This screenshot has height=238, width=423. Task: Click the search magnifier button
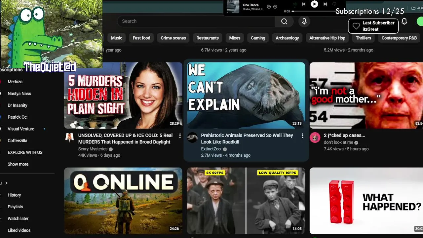(x=284, y=21)
